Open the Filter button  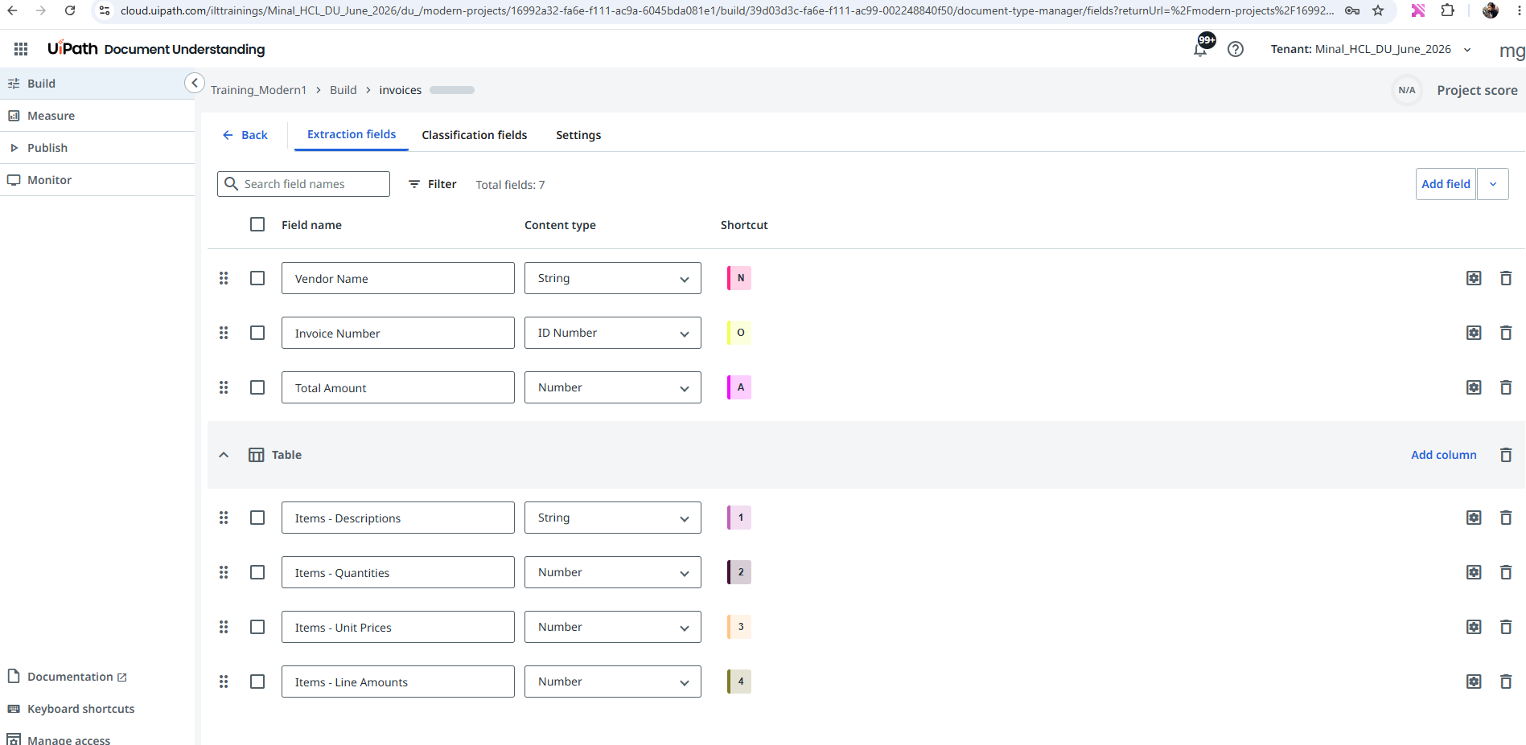pyautogui.click(x=433, y=184)
